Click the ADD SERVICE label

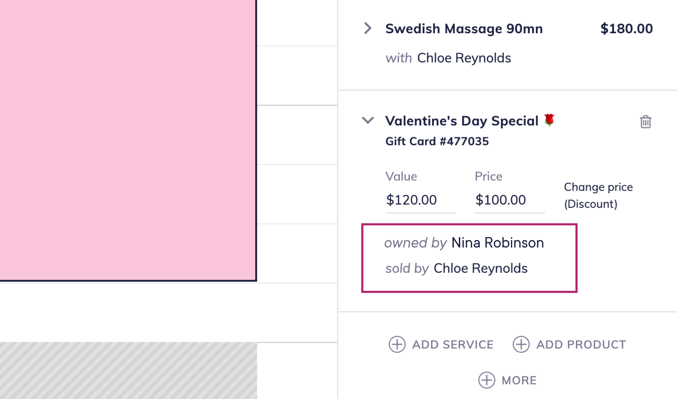click(452, 344)
